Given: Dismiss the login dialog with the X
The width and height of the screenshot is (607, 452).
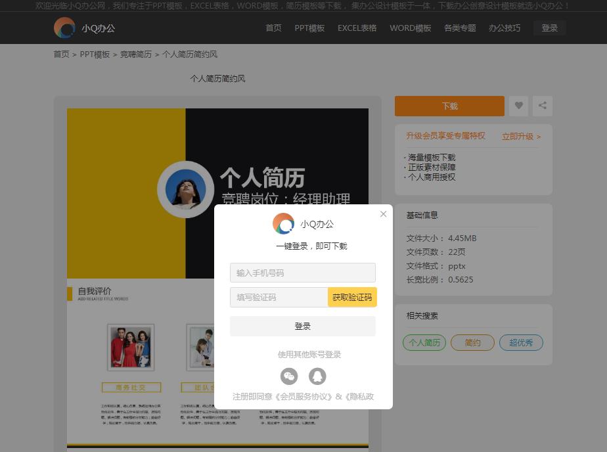Looking at the screenshot, I should (383, 214).
